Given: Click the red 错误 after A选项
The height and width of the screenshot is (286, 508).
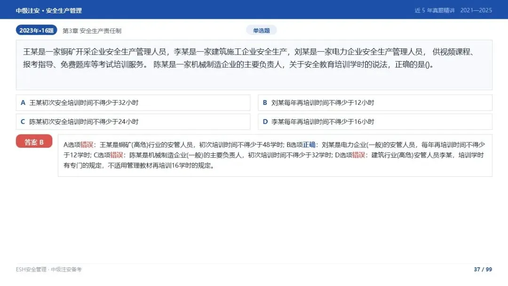Looking at the screenshot, I should point(87,145).
